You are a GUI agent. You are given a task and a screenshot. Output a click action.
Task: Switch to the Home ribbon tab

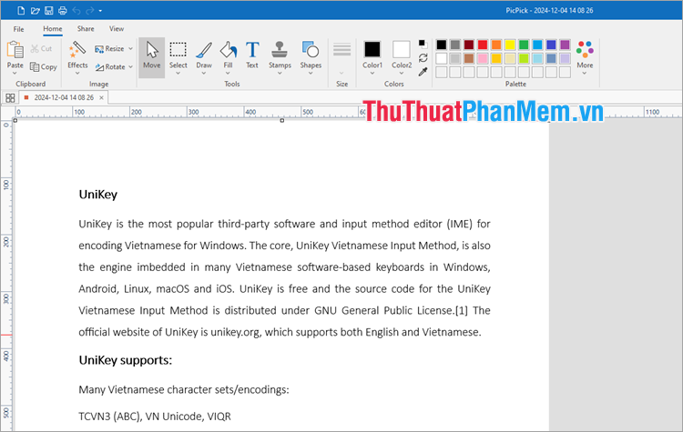[x=52, y=29]
